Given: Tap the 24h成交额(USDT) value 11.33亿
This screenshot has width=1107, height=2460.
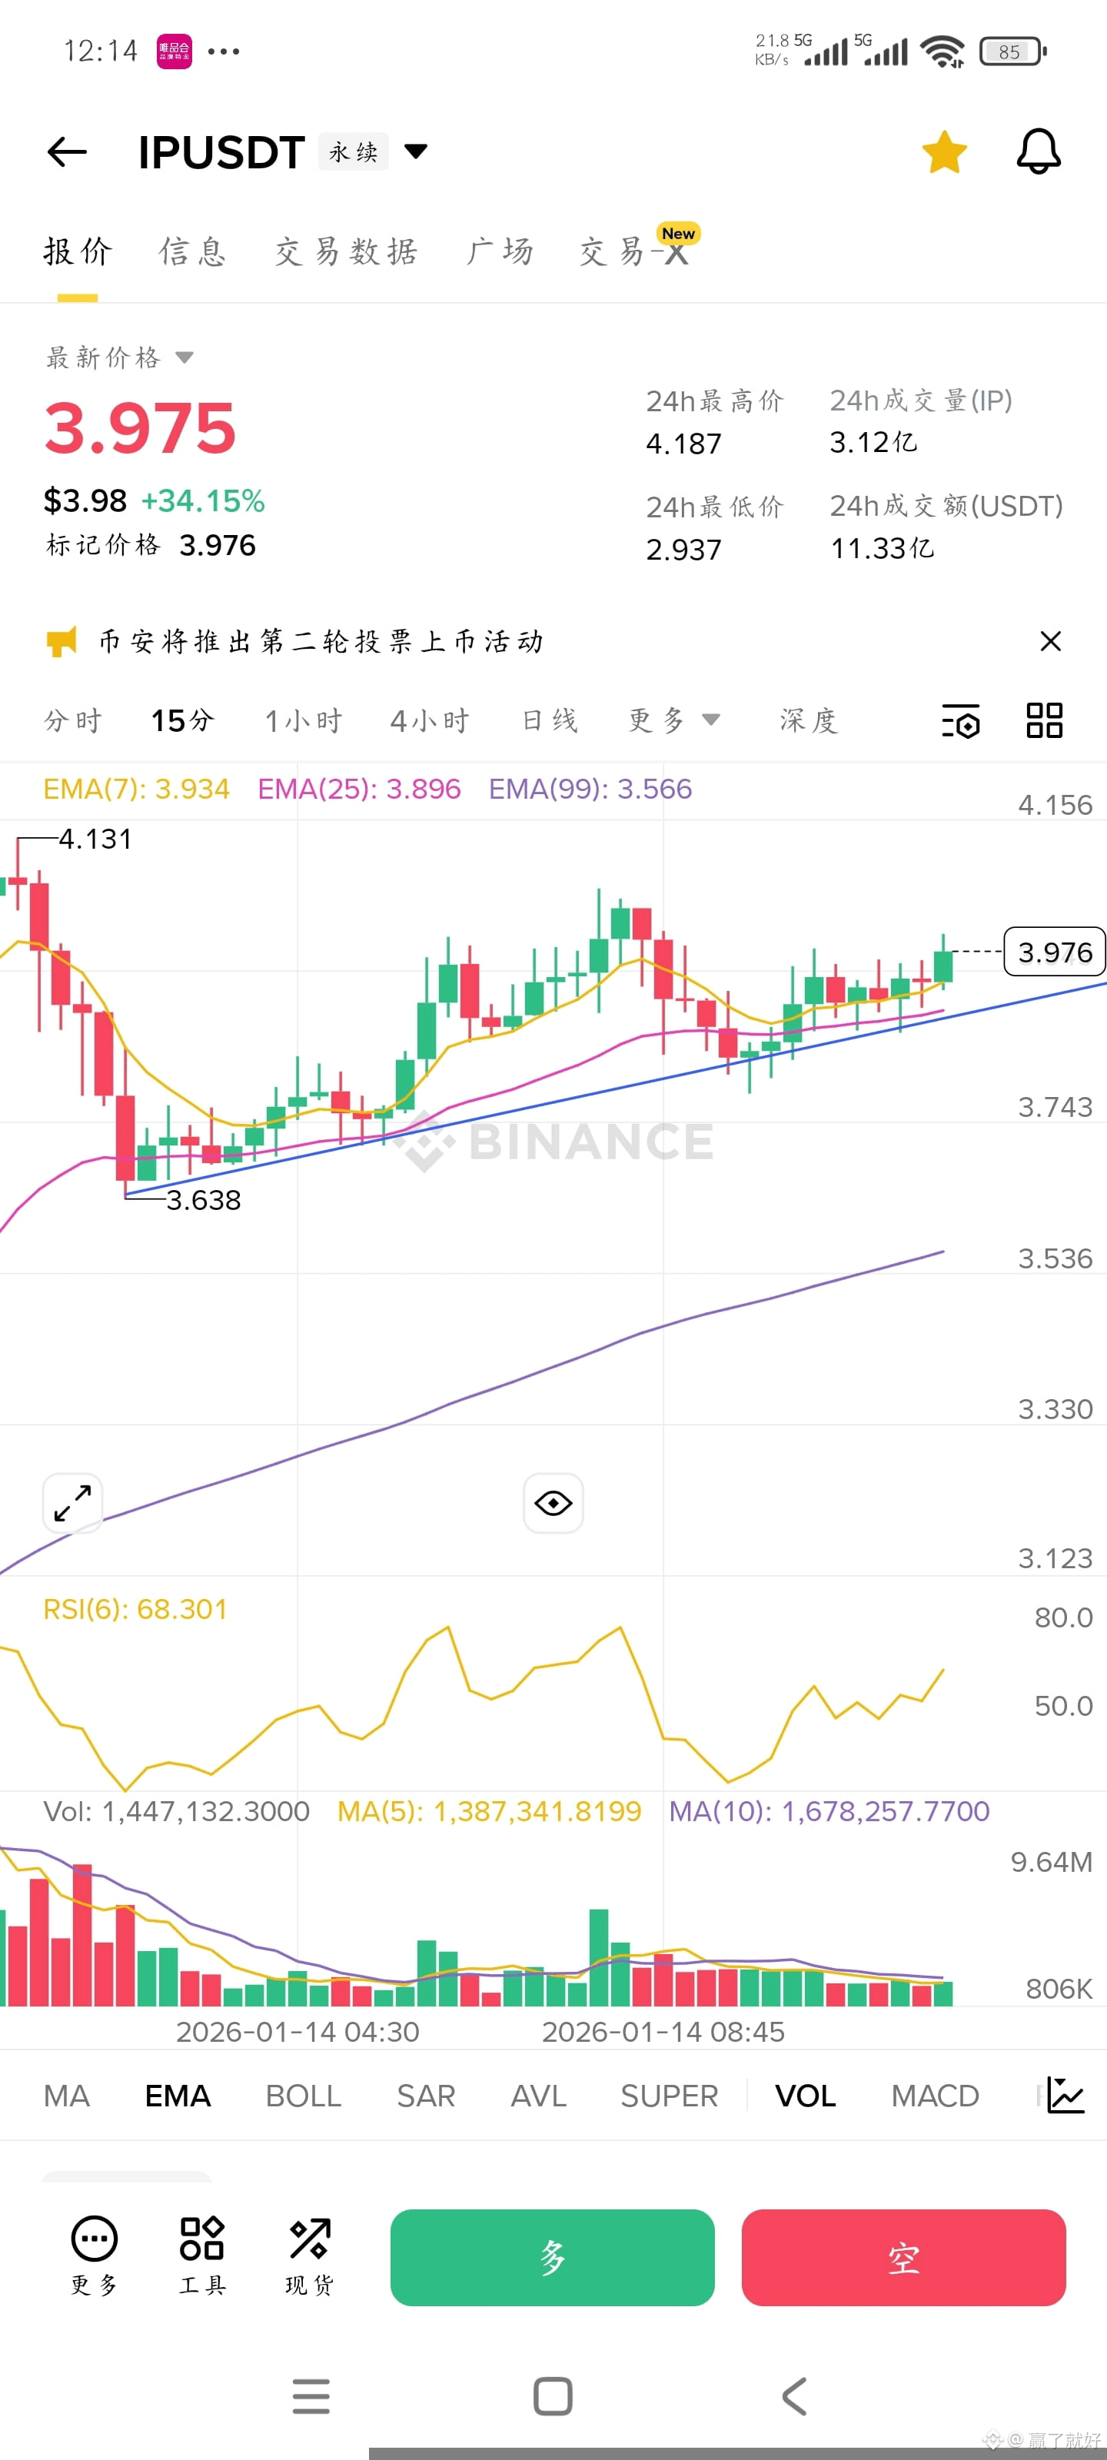Looking at the screenshot, I should (x=883, y=548).
